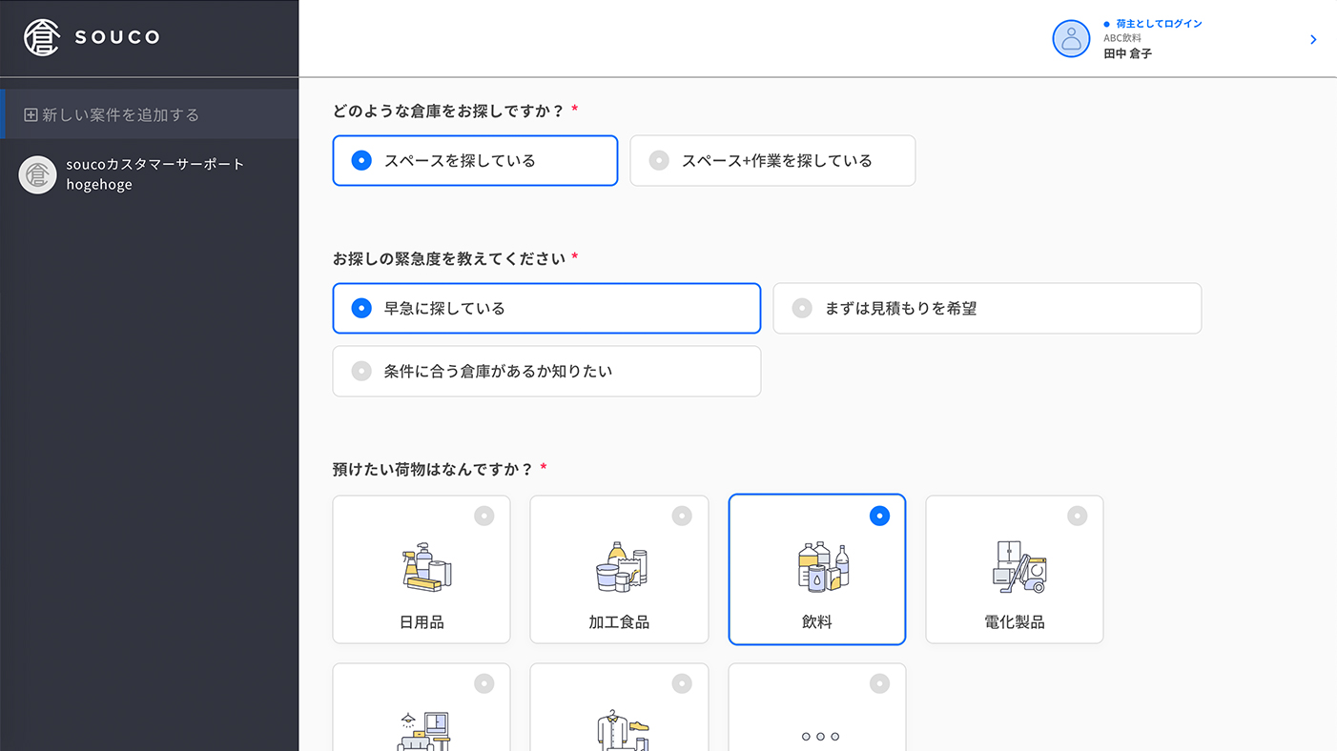Screen dimensions: 1337x751
Task: Choose スペース+作業を探している option
Action: (x=772, y=160)
